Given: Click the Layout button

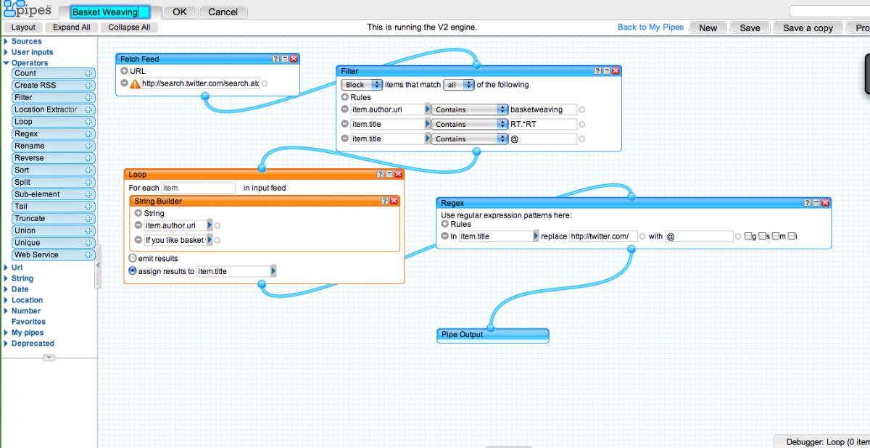Looking at the screenshot, I should coord(23,28).
